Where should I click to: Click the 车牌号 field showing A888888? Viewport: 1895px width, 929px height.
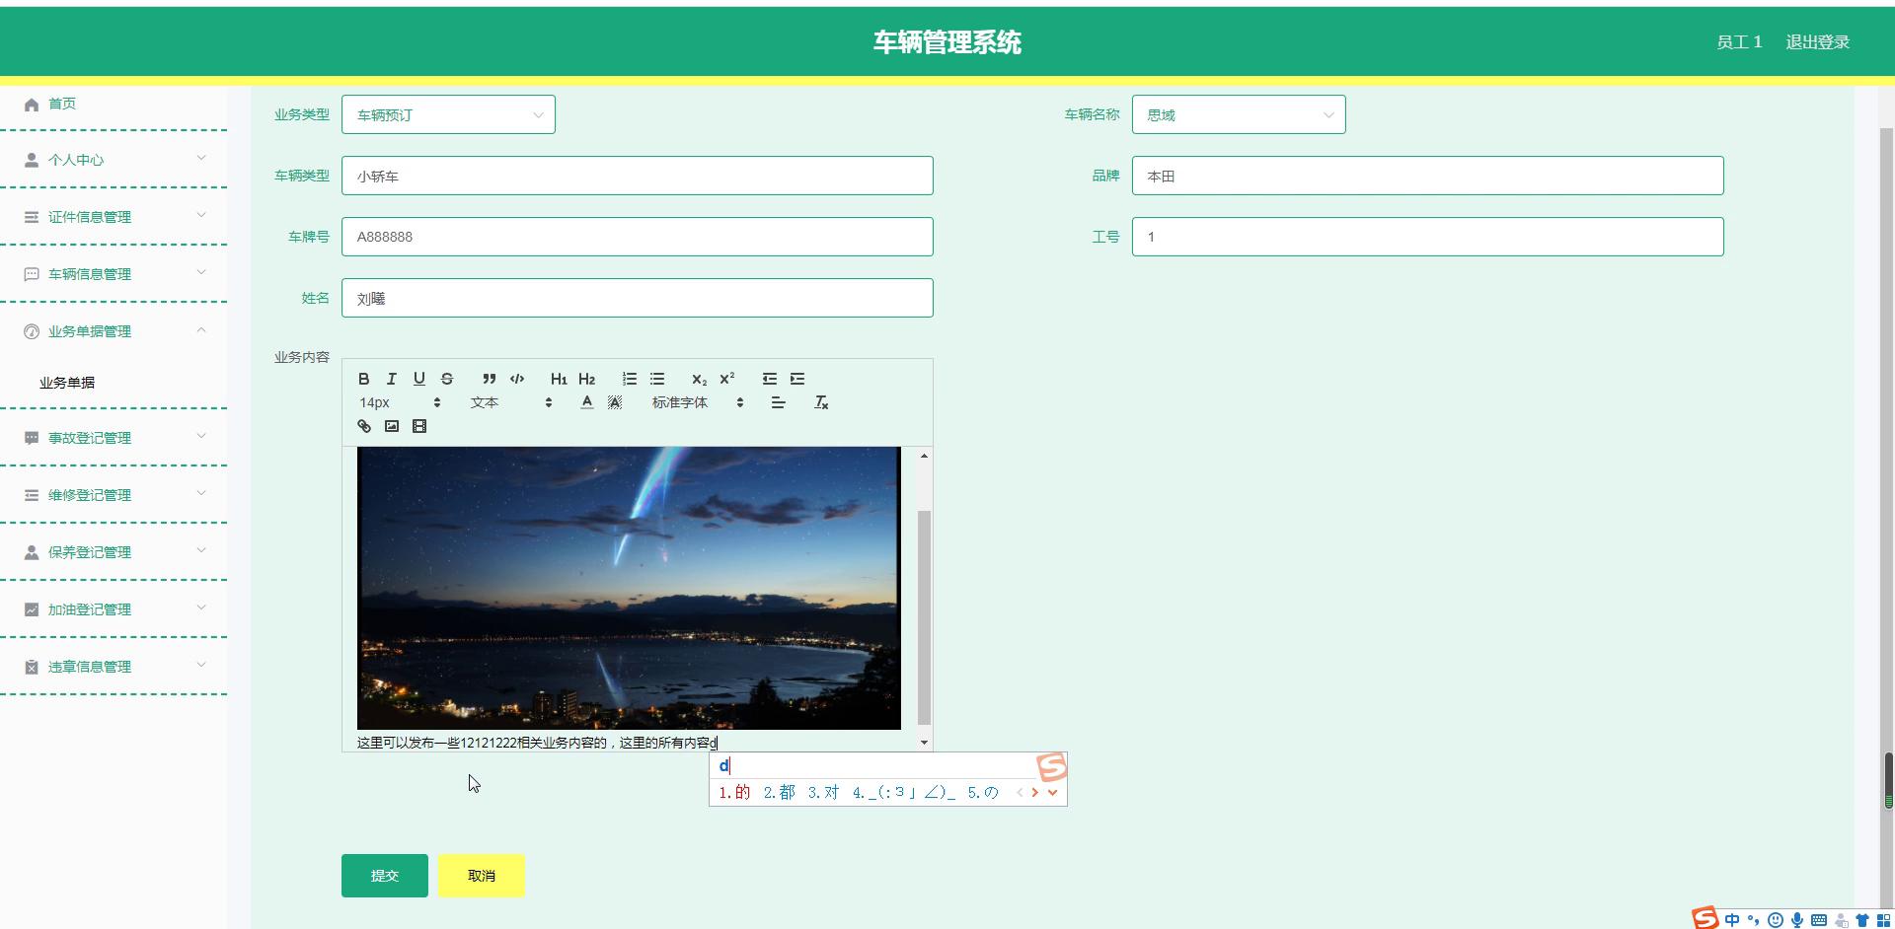pyautogui.click(x=638, y=237)
